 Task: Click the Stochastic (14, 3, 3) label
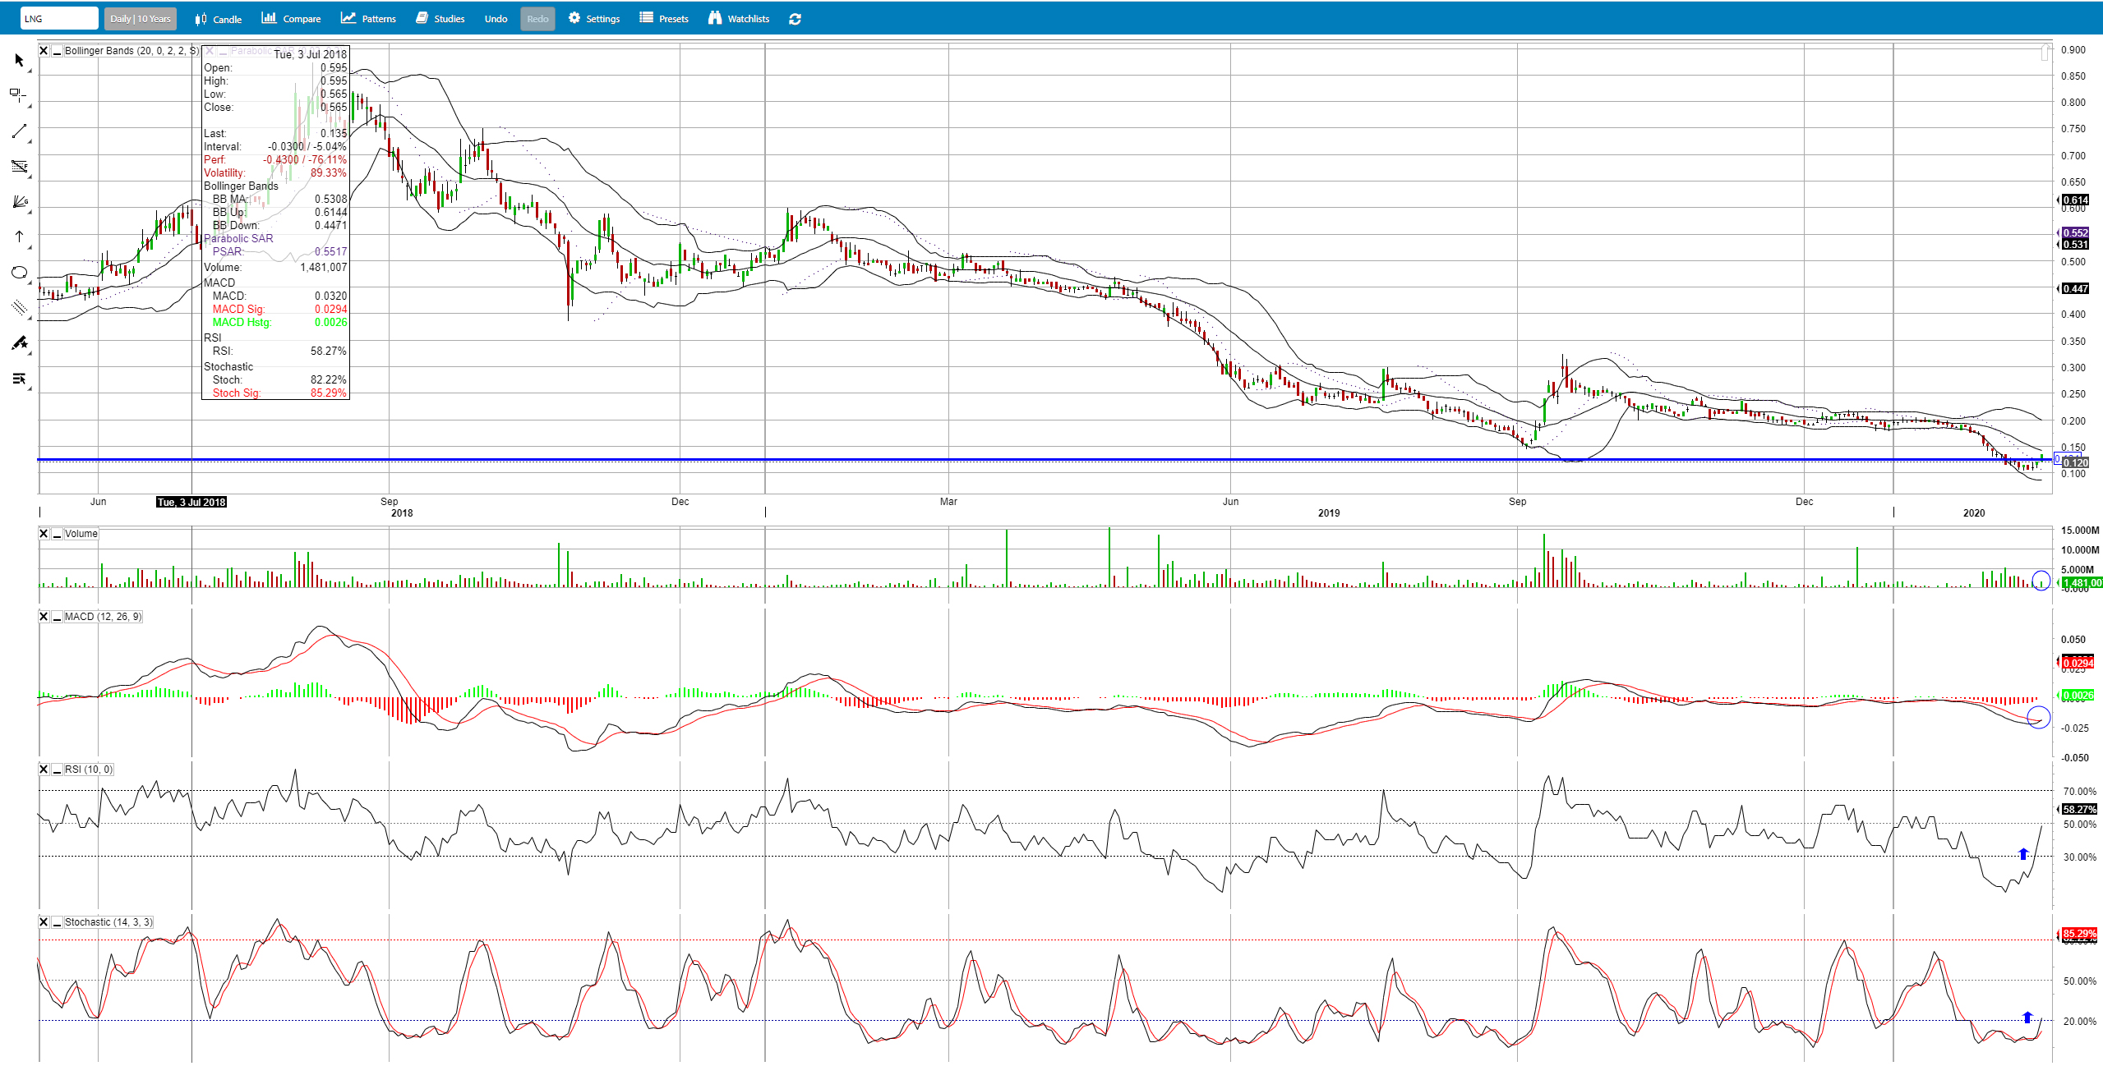coord(108,922)
